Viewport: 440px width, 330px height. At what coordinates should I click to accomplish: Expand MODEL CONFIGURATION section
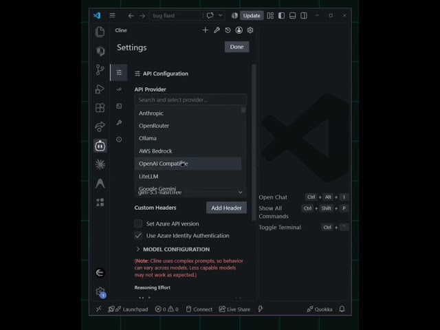tap(173, 249)
